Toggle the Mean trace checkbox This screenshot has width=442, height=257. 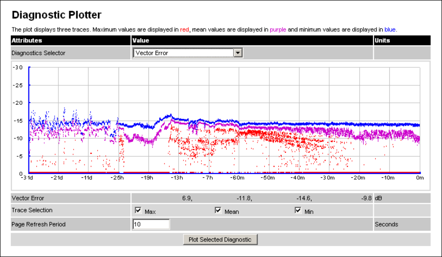tap(218, 210)
